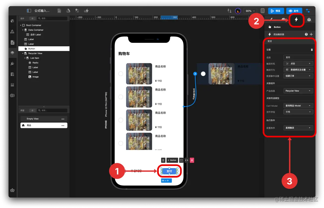Collapse the Data Container tree node
The width and height of the screenshot is (324, 208).
point(23,30)
